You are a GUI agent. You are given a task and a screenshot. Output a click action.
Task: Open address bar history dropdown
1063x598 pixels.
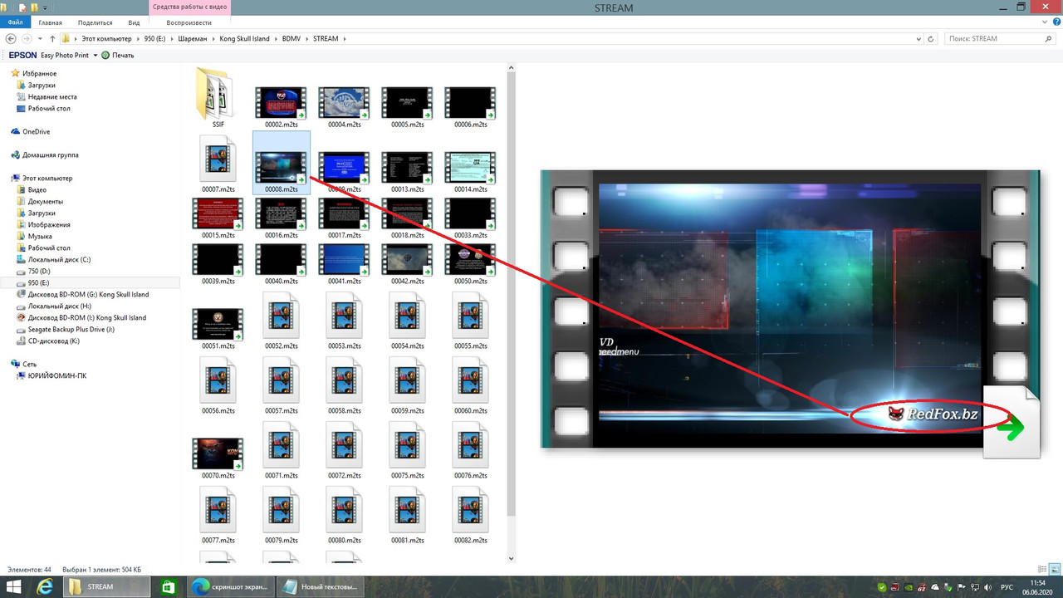tap(918, 38)
